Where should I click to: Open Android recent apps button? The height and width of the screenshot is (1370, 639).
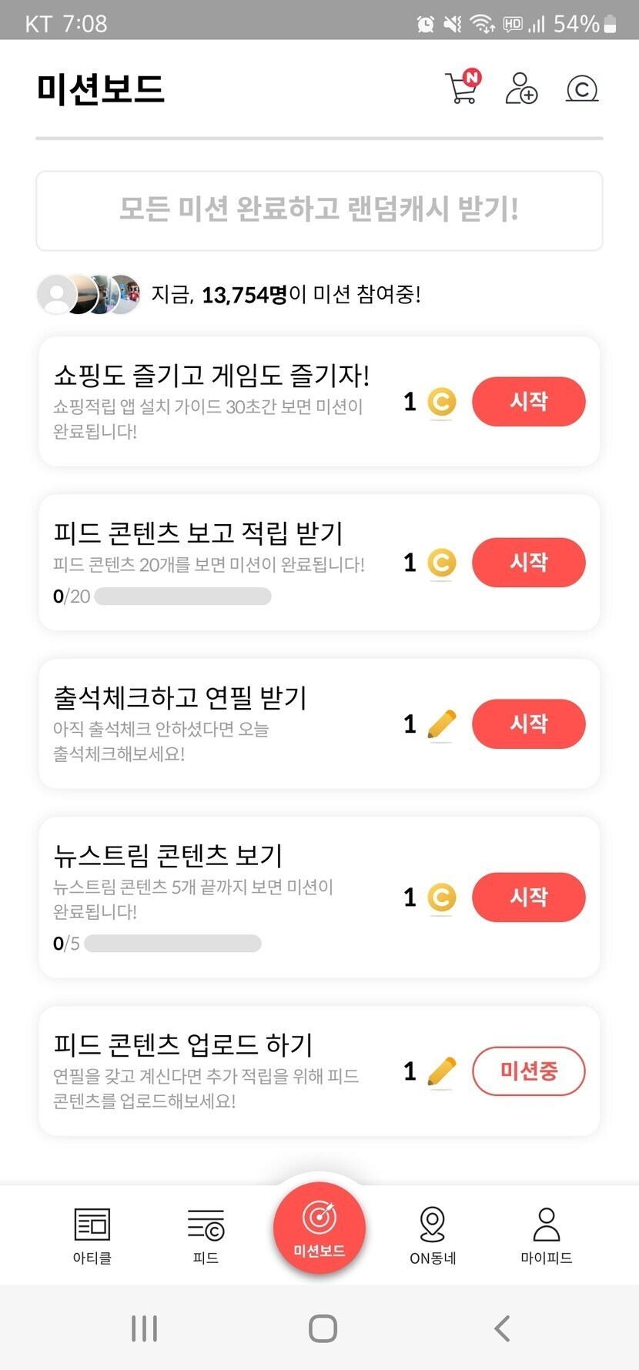click(144, 1328)
